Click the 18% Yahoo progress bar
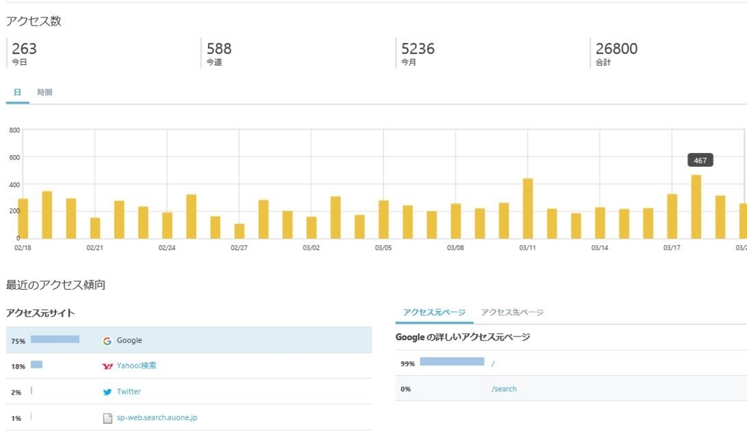This screenshot has height=442, width=747. coord(36,364)
